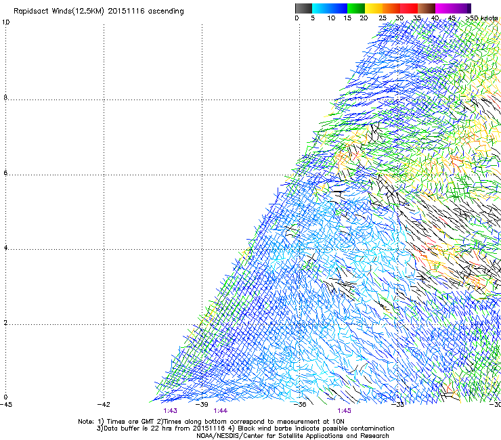Select the cyan-blue 5-15 knots legend swatch
The width and height of the screenshot is (501, 440).
pos(330,8)
